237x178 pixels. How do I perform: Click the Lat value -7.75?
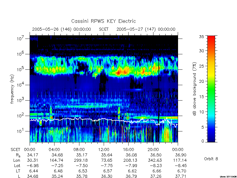(107, 166)
